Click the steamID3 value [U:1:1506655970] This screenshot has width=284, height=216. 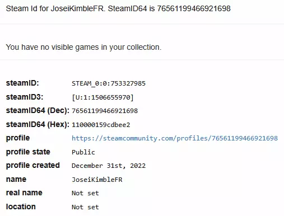point(103,97)
